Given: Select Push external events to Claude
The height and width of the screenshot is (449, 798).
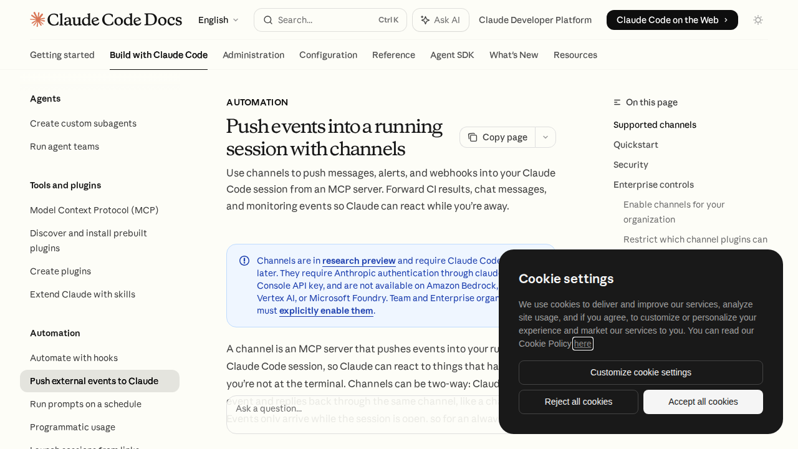Looking at the screenshot, I should point(100,381).
